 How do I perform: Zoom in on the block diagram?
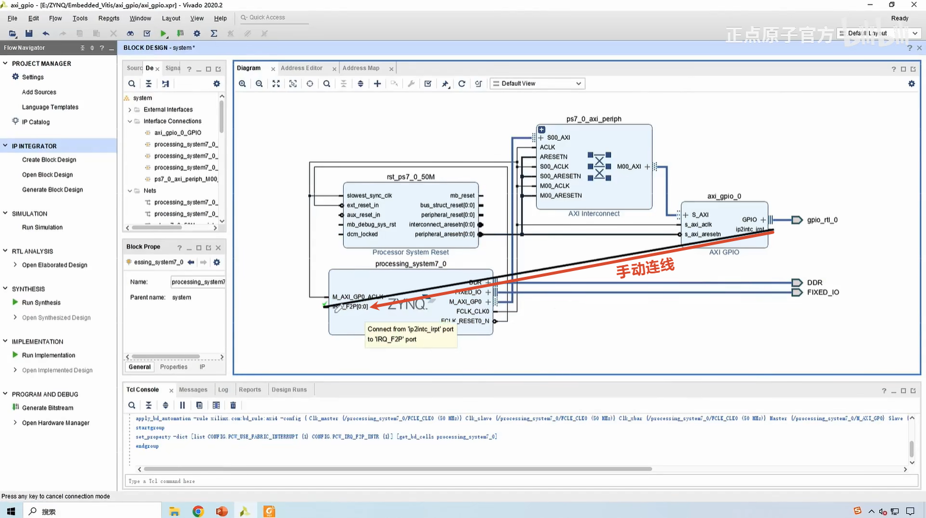(x=242, y=83)
